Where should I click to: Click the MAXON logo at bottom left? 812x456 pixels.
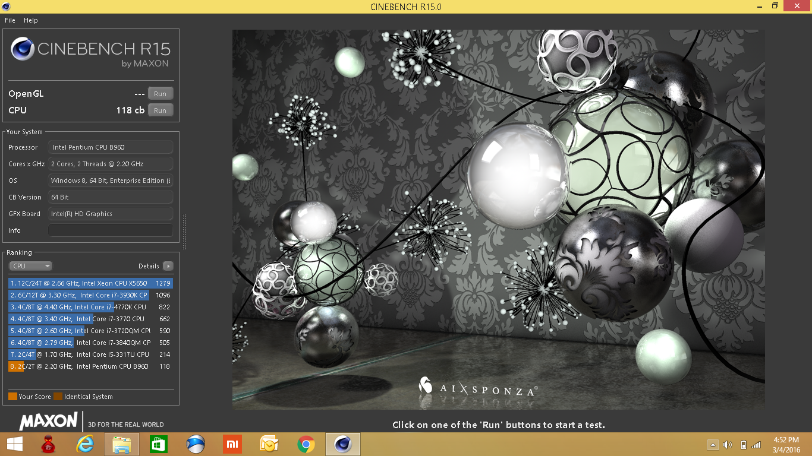tap(48, 422)
